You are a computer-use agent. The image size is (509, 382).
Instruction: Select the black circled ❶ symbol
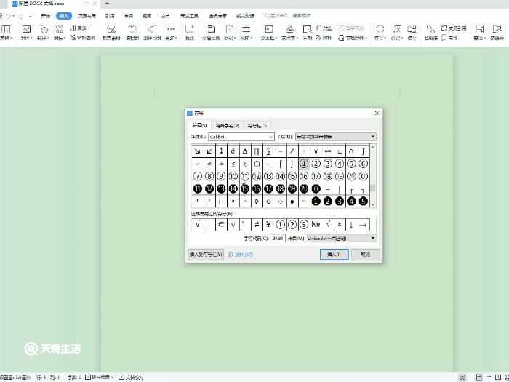click(x=316, y=201)
